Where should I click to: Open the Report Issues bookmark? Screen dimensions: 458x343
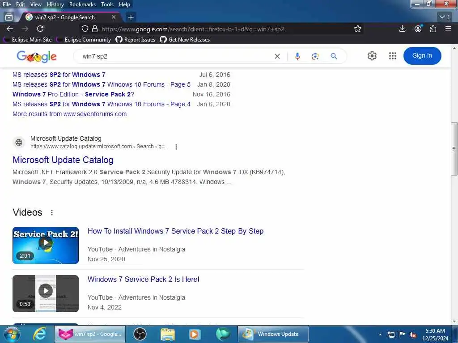(x=136, y=40)
